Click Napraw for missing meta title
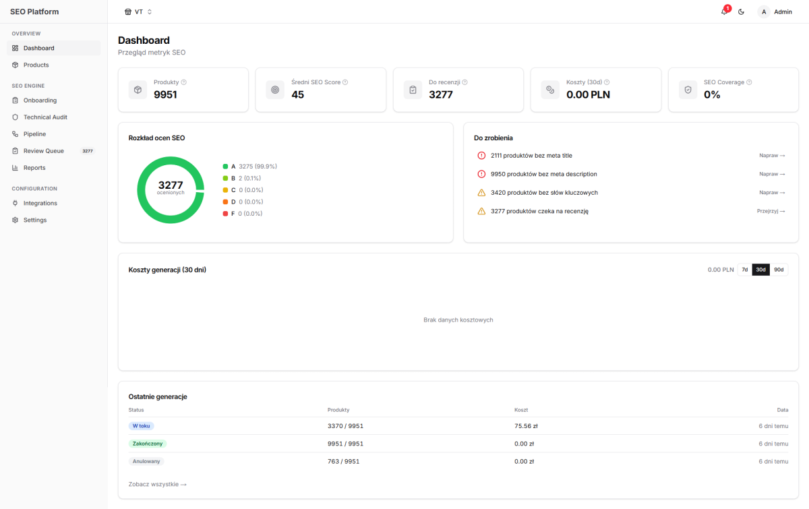The height and width of the screenshot is (509, 809). (x=772, y=156)
